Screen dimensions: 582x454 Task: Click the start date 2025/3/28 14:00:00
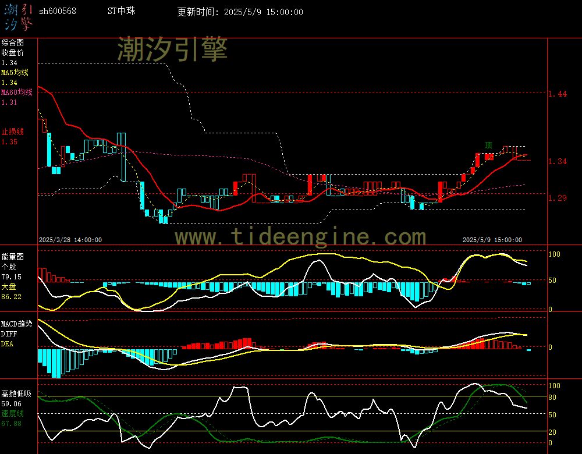point(70,240)
